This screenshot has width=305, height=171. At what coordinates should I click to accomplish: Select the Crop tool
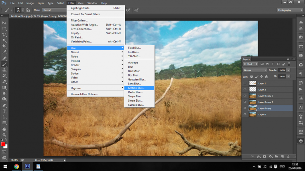pos(4,46)
